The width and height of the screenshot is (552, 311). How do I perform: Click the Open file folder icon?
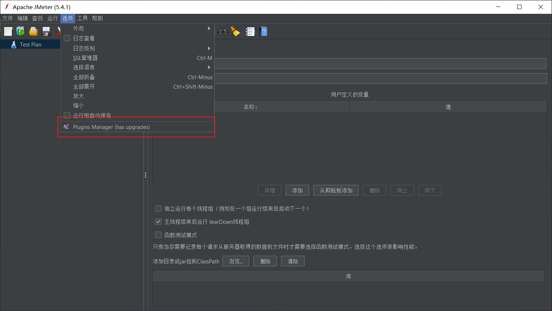pyautogui.click(x=33, y=32)
